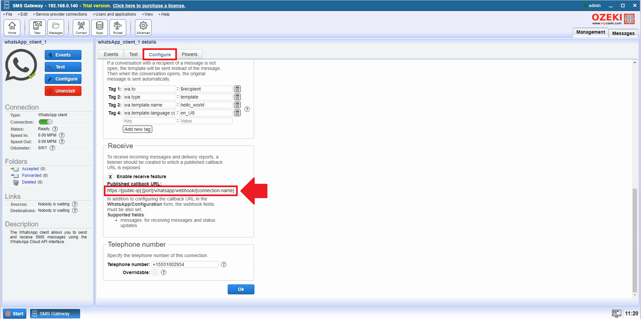This screenshot has width=641, height=319.
Task: Click the empty Value input field
Action: click(x=206, y=121)
